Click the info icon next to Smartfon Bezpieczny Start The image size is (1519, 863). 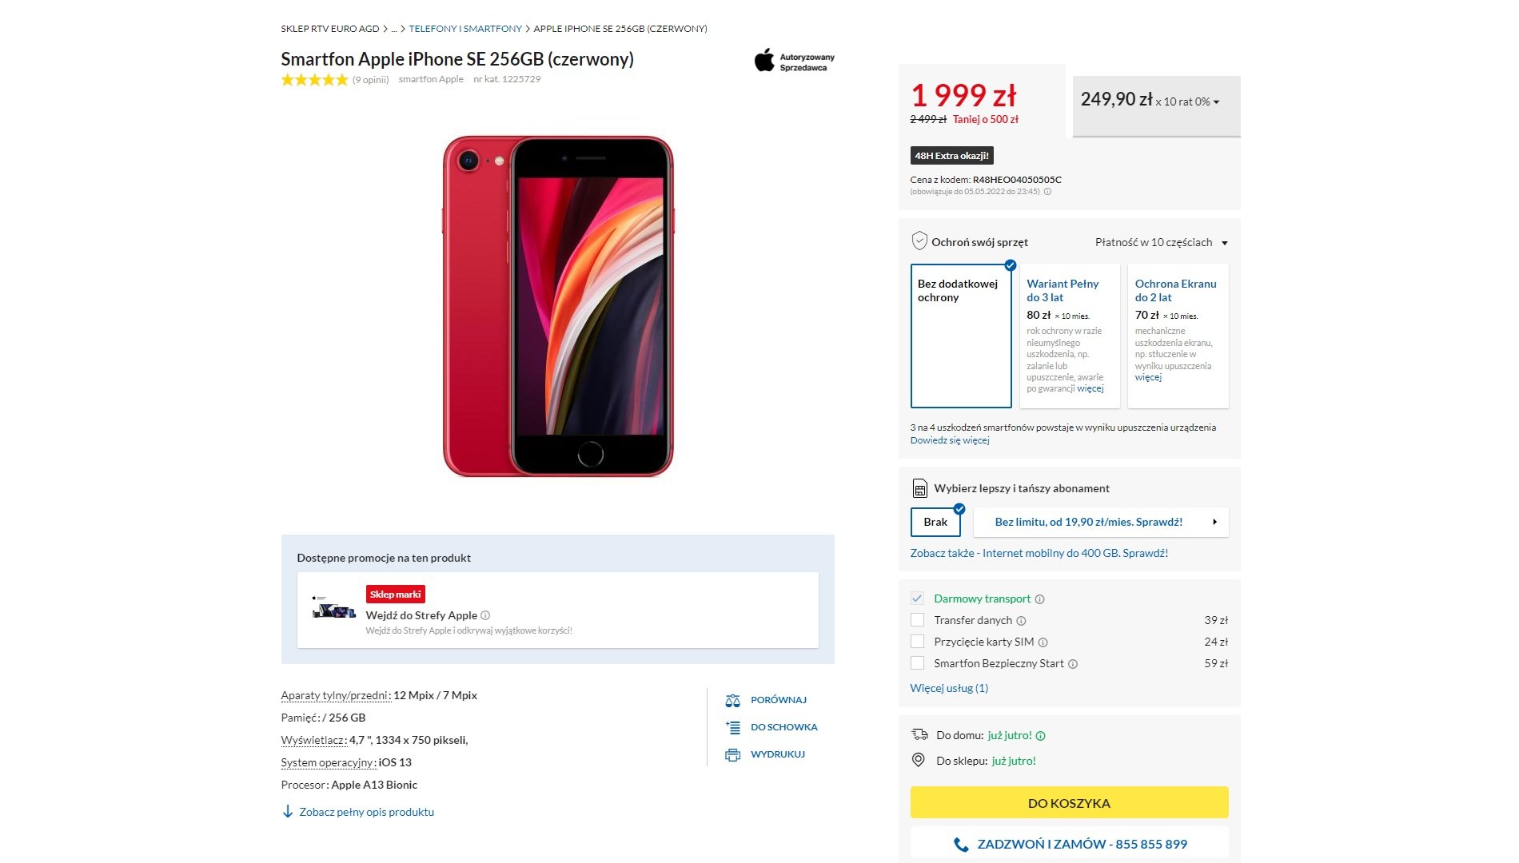1073,664
